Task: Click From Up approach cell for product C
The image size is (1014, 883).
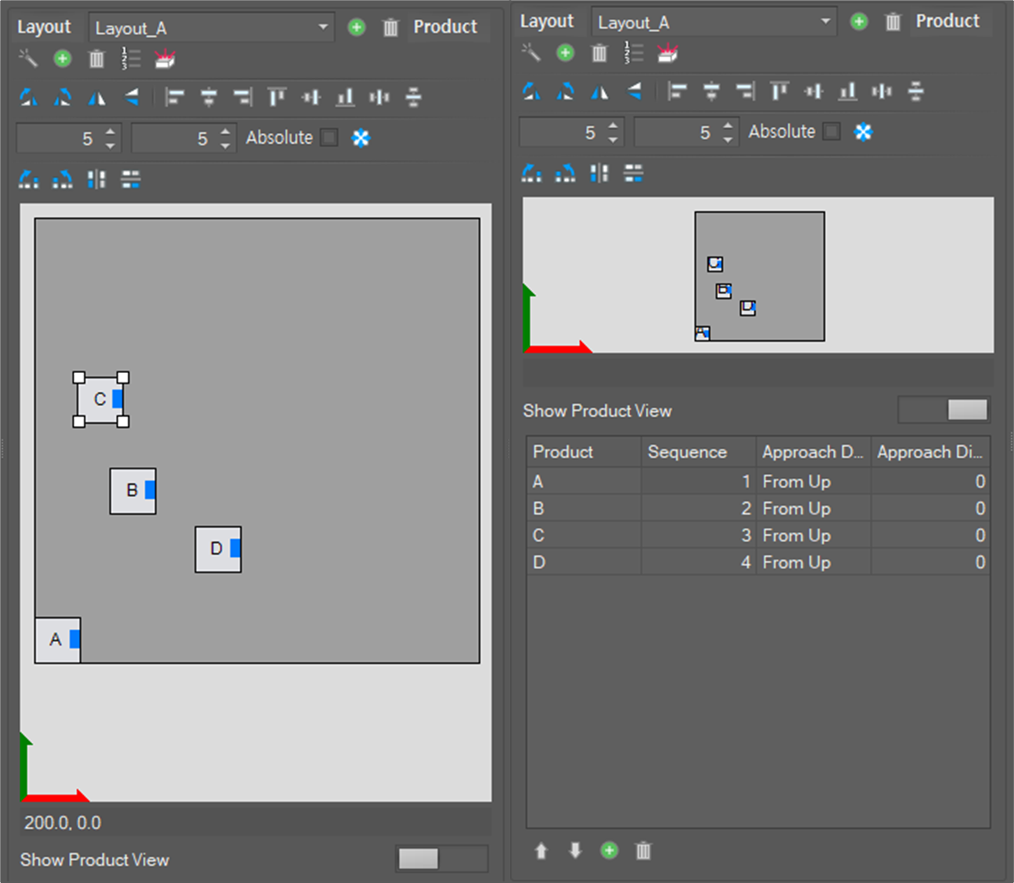Action: point(812,535)
